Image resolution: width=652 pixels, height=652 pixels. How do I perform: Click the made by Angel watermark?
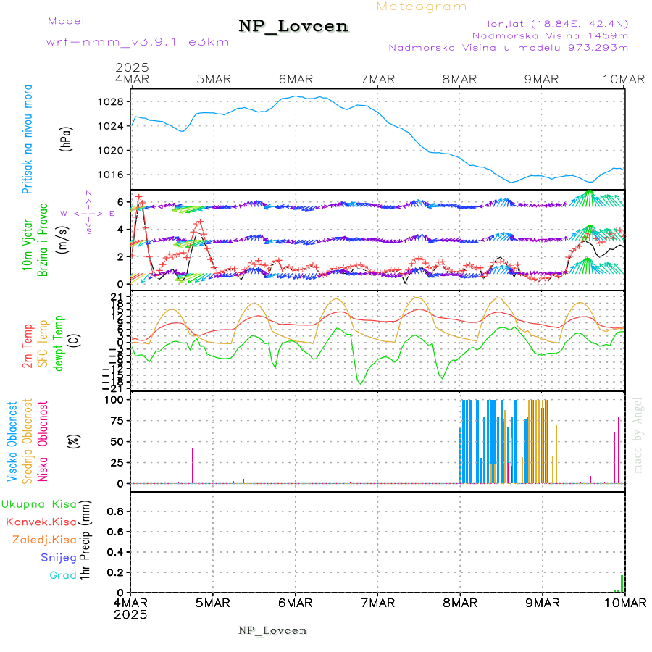click(x=638, y=435)
